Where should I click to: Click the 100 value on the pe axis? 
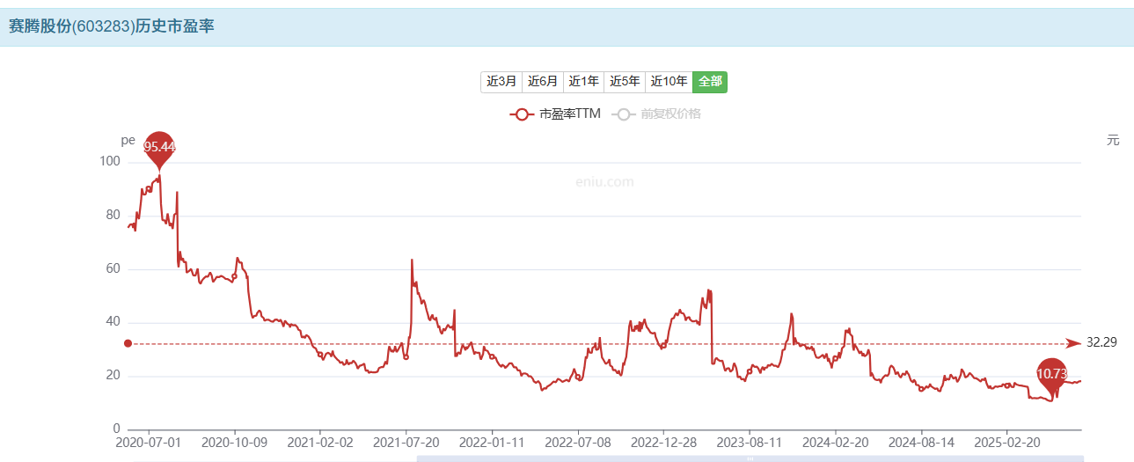[111, 162]
